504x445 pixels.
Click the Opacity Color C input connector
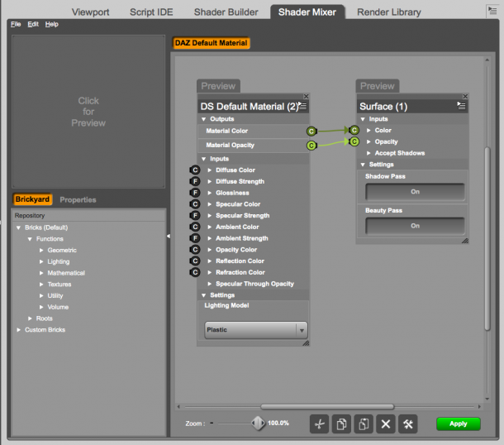tap(195, 249)
